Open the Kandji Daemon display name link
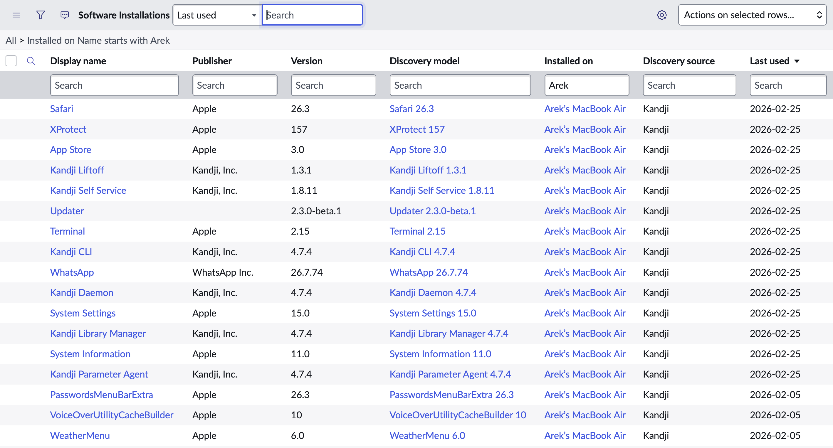The width and height of the screenshot is (833, 448). pyautogui.click(x=81, y=292)
